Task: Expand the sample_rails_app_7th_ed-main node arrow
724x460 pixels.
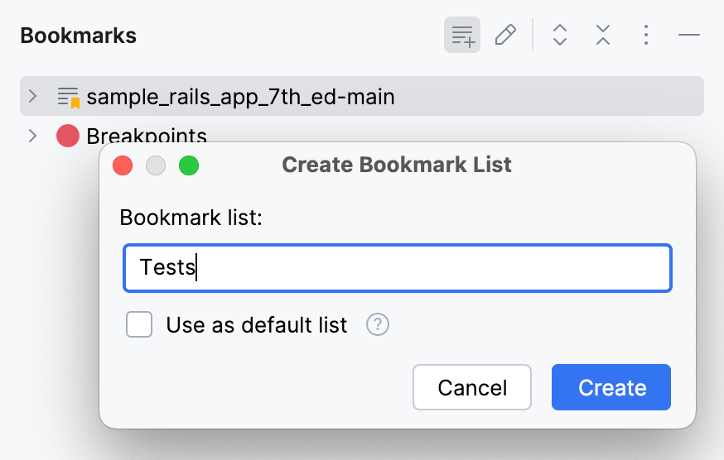Action: (32, 97)
